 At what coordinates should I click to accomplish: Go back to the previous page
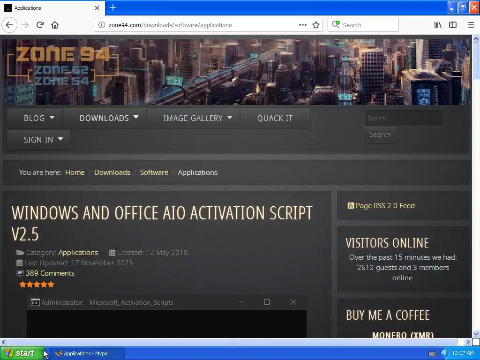(x=9, y=25)
